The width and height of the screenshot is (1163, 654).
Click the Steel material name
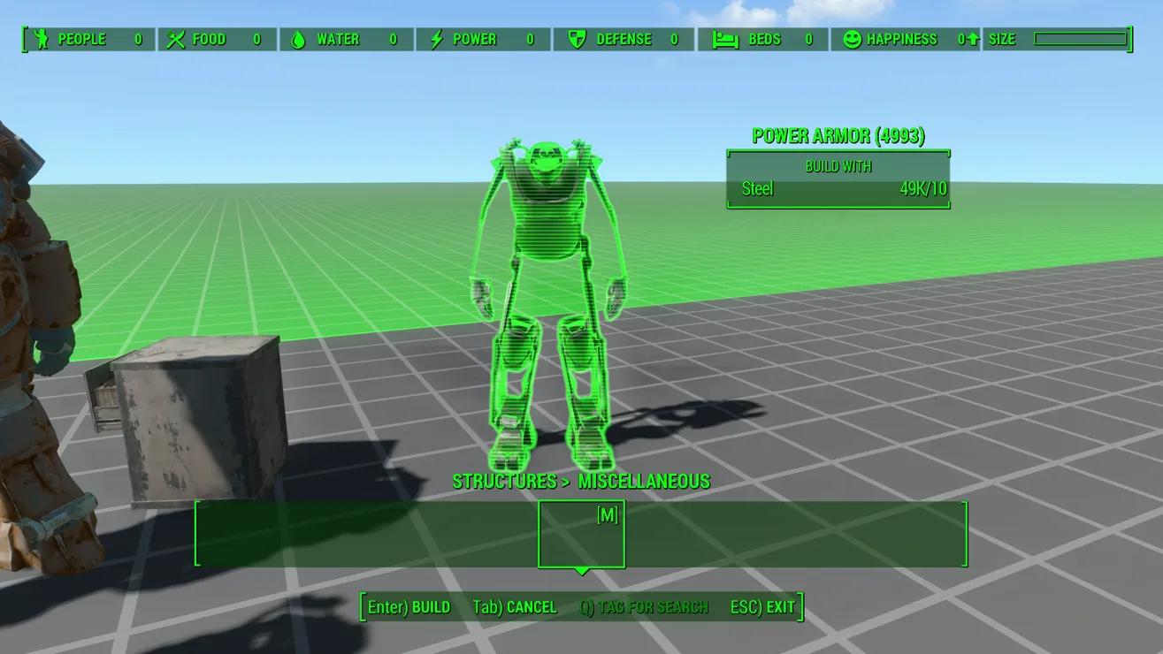[758, 188]
